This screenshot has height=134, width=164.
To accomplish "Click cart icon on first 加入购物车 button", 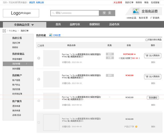I will coord(147,56).
